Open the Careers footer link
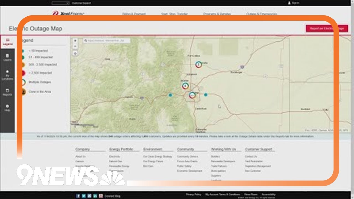Viewport: 354px width, 199px height. click(x=80, y=161)
